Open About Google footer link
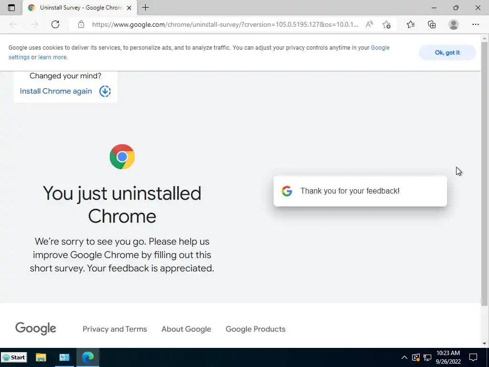The width and height of the screenshot is (489, 367). pos(186,329)
